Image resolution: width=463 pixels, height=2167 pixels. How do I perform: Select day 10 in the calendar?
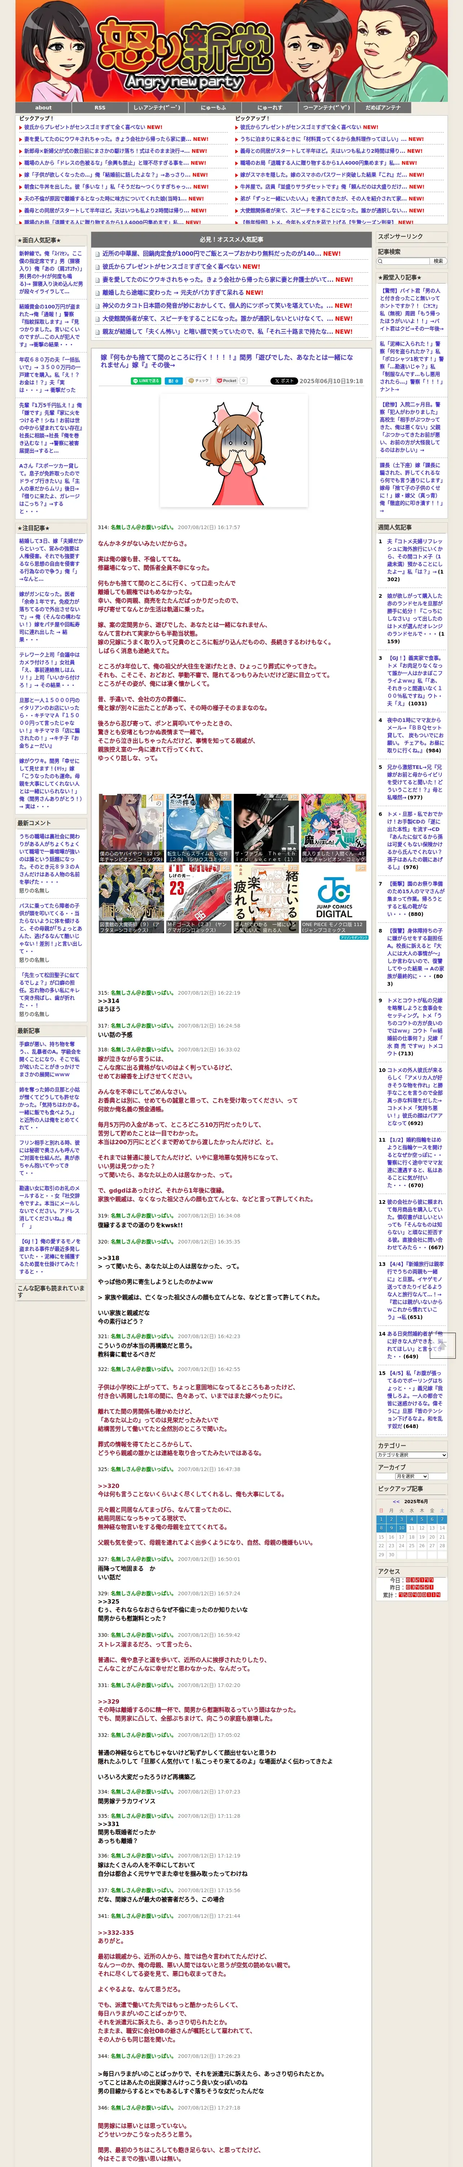[x=402, y=1528]
